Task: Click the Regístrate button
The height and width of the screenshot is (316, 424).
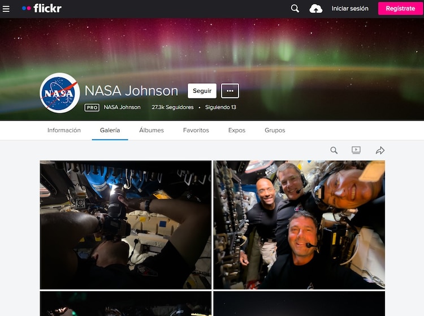Action: (400, 8)
